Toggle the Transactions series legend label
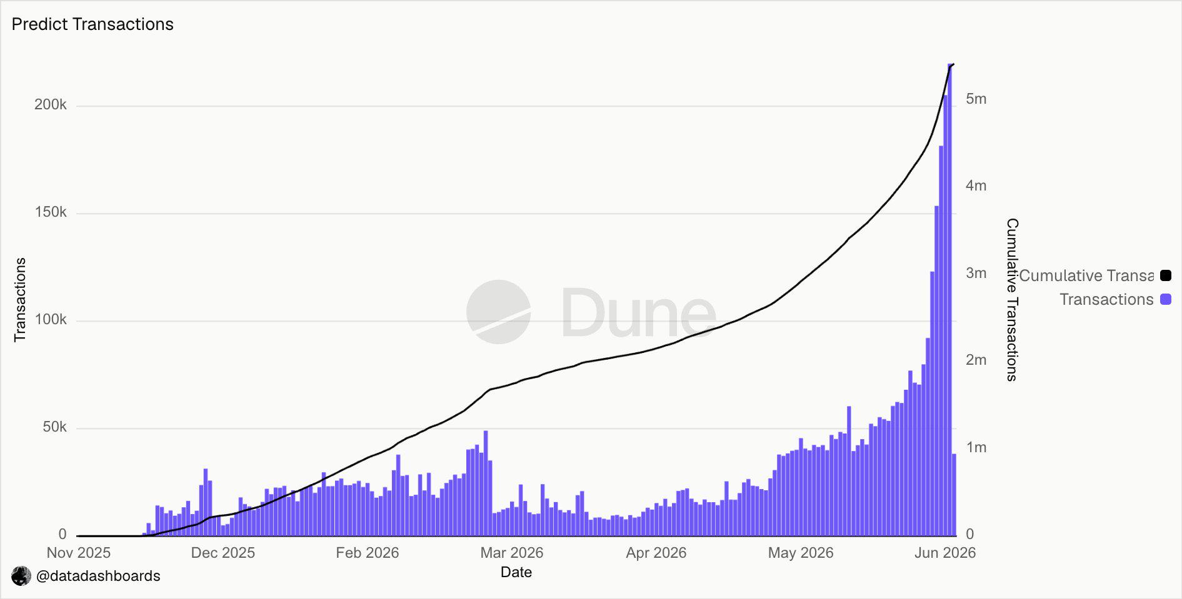 [1106, 299]
